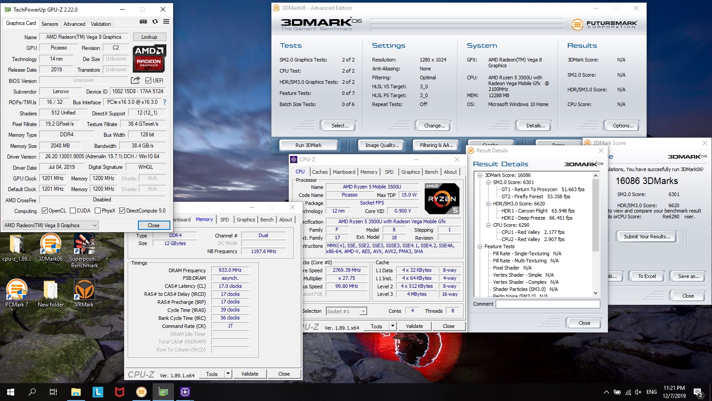Open the GPU selection dropdown in GPU-Z

pyautogui.click(x=50, y=225)
